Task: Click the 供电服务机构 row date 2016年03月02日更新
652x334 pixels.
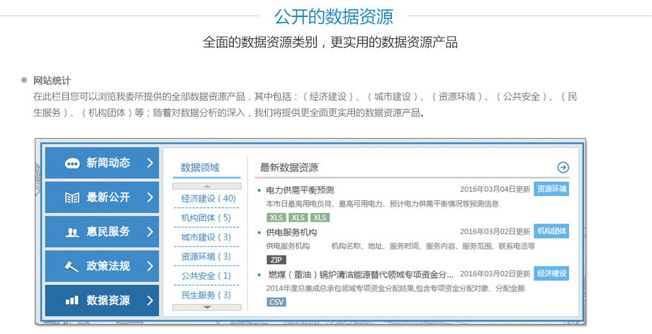Action: (495, 231)
